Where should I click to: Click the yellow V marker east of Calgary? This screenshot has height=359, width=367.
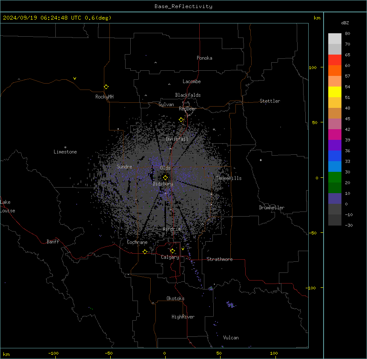183,249
